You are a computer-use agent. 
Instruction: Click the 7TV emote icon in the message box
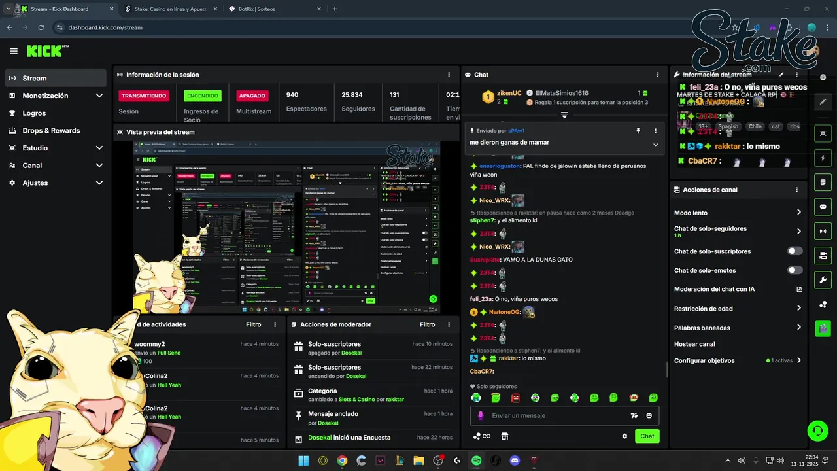[634, 415]
